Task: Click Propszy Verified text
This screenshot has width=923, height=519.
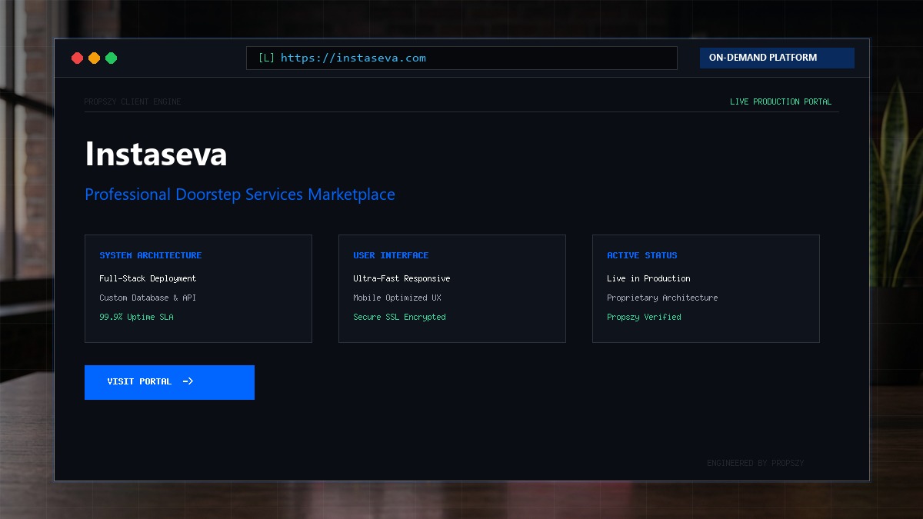Action: pos(644,317)
